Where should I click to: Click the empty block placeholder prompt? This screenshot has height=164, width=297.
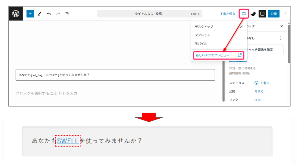(46, 93)
